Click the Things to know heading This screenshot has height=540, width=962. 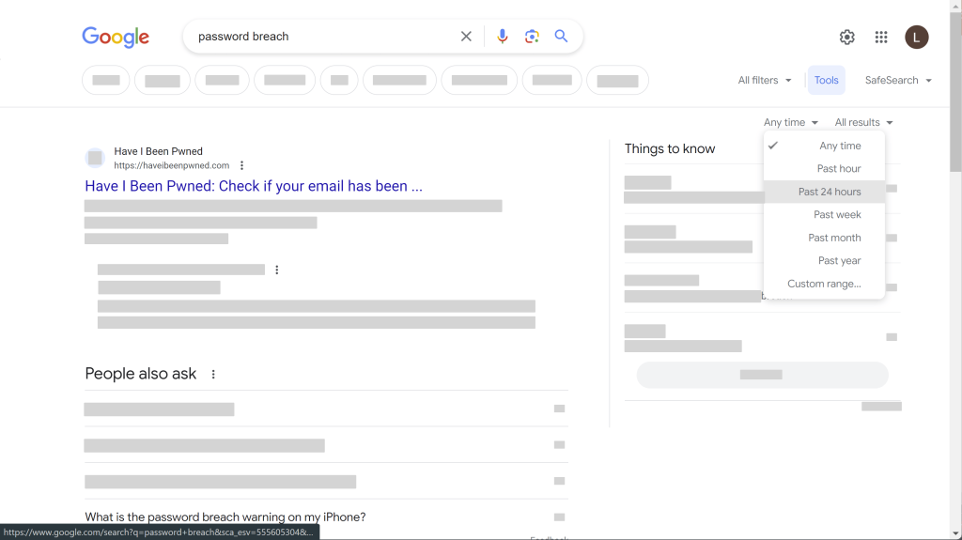(x=670, y=148)
